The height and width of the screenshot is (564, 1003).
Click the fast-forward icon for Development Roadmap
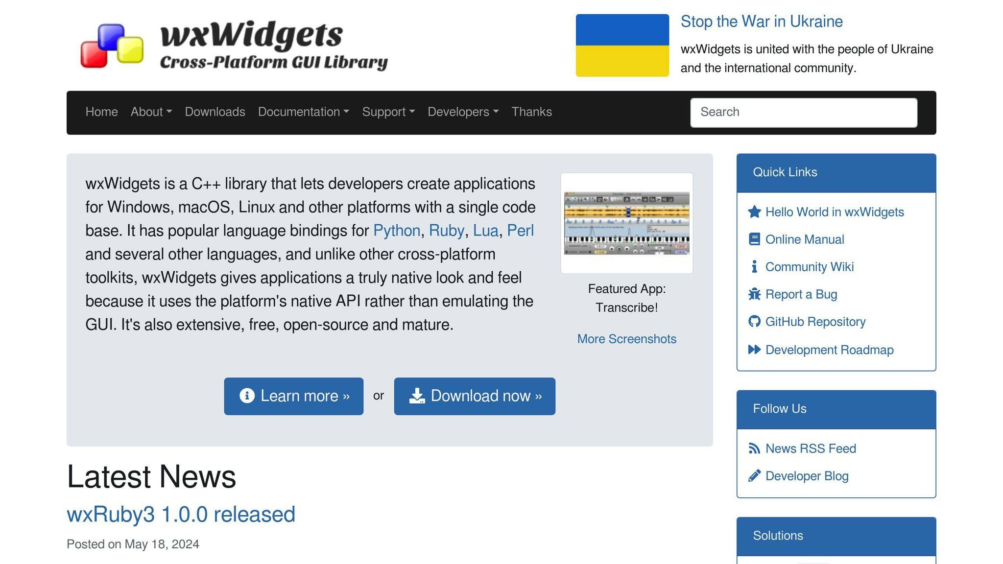pos(754,350)
